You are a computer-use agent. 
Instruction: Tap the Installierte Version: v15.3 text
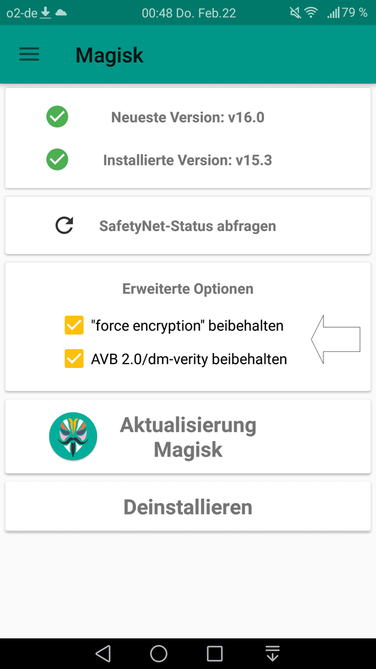point(188,160)
